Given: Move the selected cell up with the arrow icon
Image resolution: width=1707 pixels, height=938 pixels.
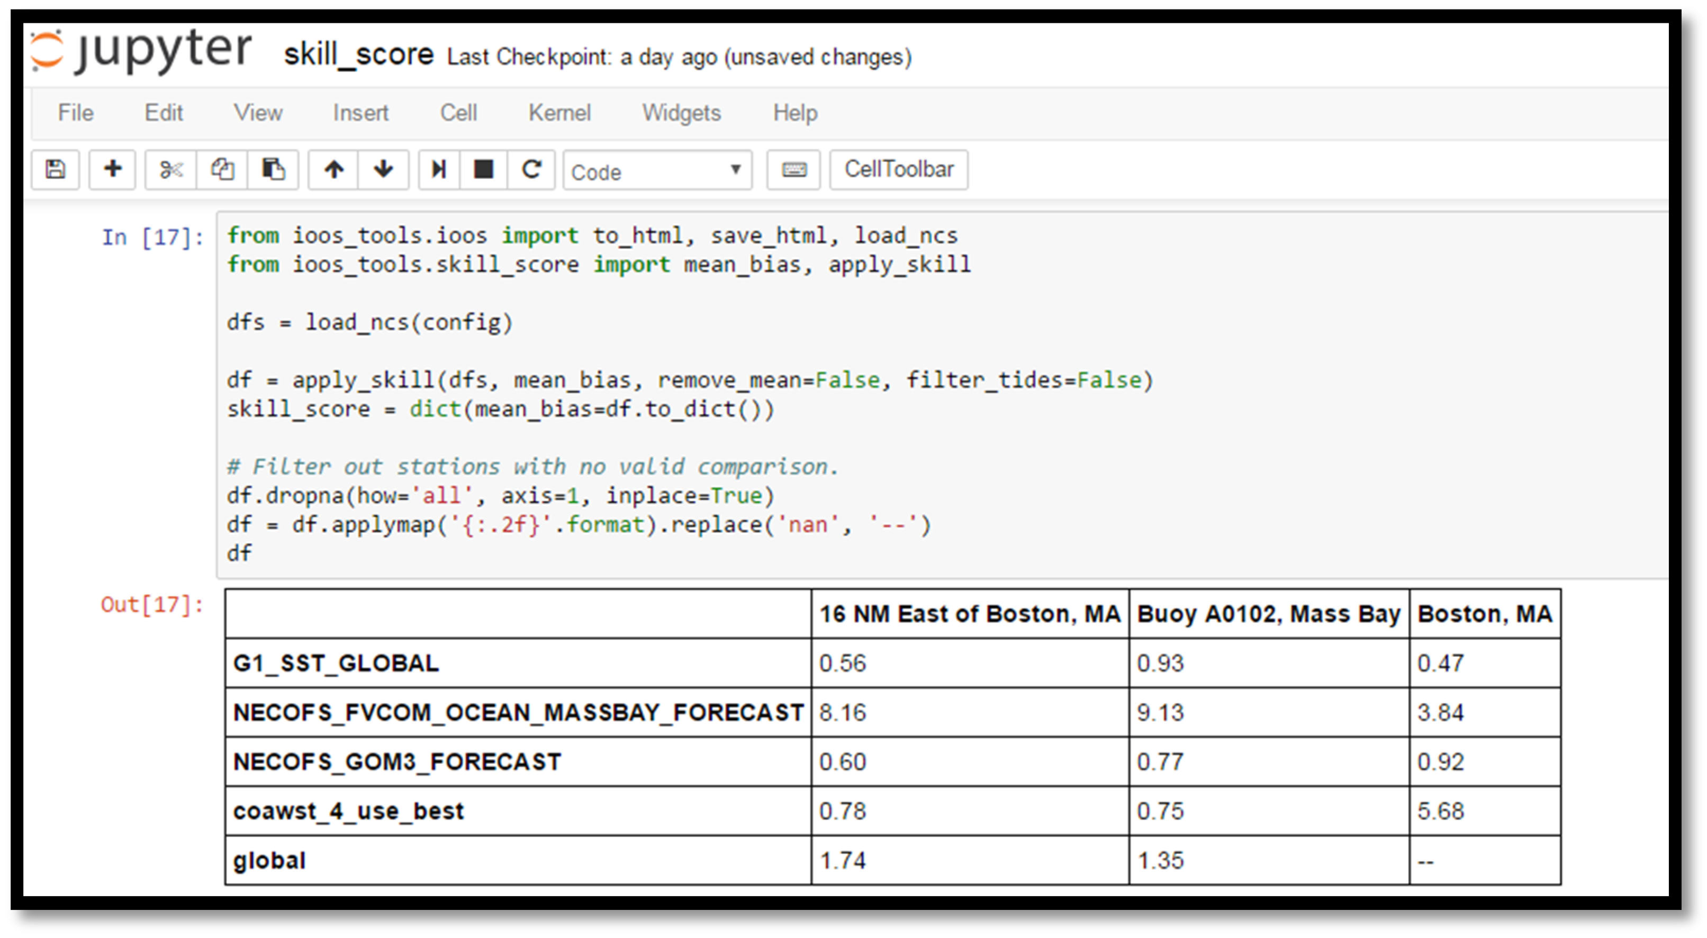Looking at the screenshot, I should pos(333,170).
